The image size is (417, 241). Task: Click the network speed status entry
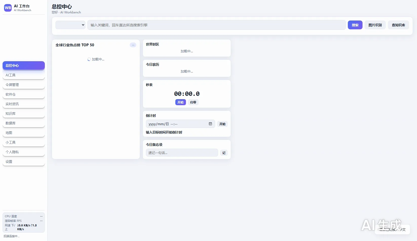[x=24, y=227]
